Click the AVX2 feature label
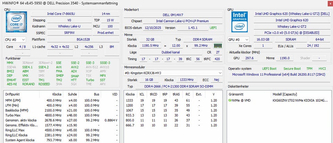Viewport: 333px width, 143px height. tap(75, 67)
